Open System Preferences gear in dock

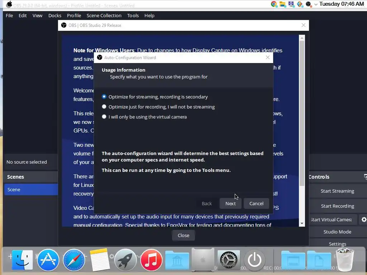tap(229, 260)
